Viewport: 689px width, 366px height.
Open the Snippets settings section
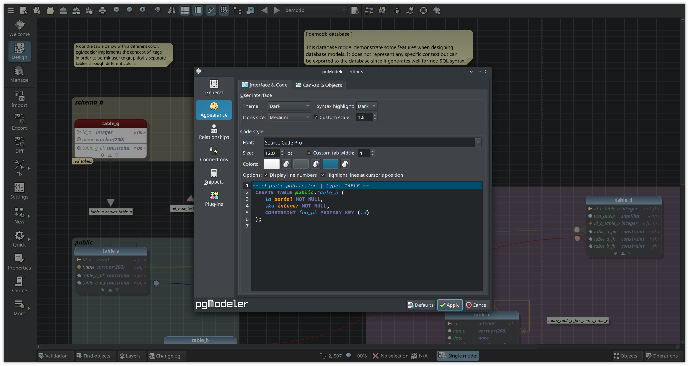[x=214, y=176]
